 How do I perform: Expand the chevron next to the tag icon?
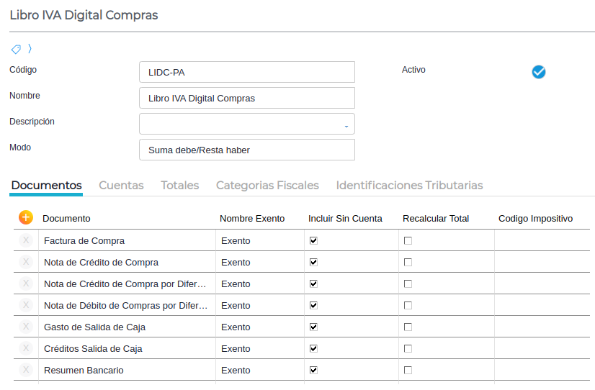(x=30, y=49)
